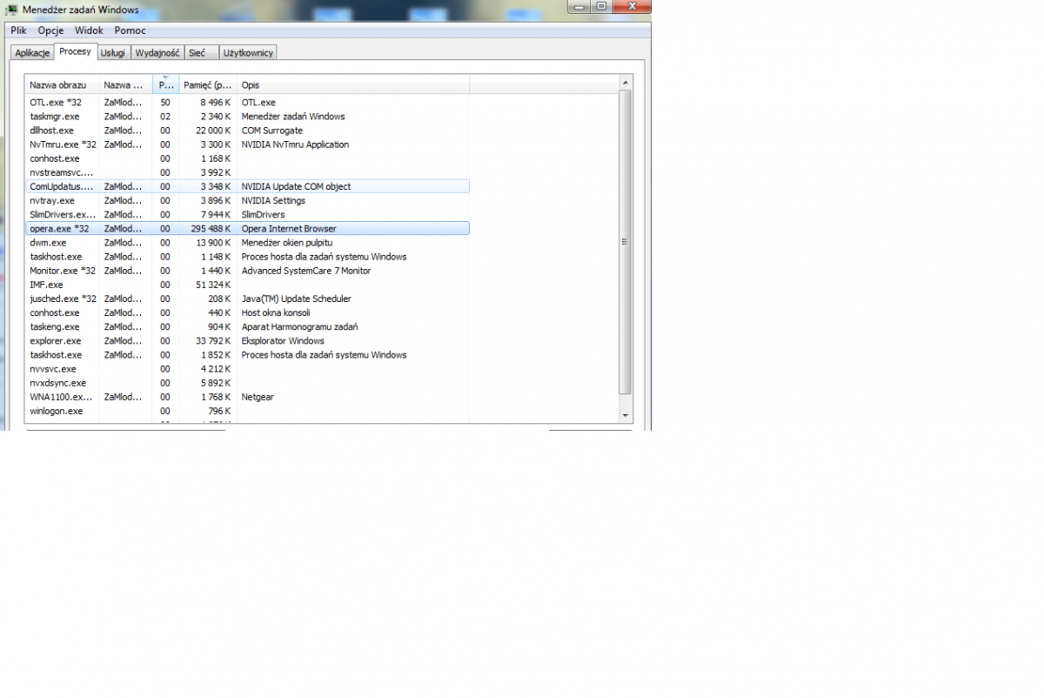Image resolution: width=1044 pixels, height=698 pixels.
Task: Select the nvstreamsvc process
Action: 247,172
